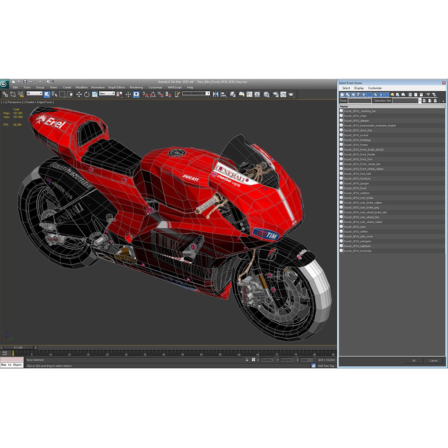Toggle Display Shapes filter in Select From Scene
The image size is (448, 448).
tap(348, 95)
